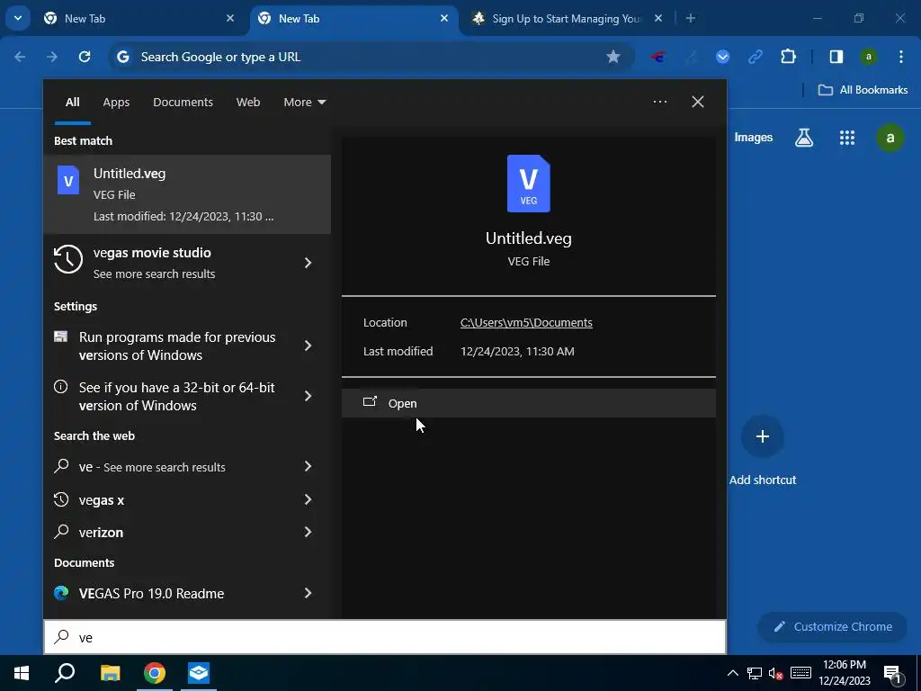Click the red-blue extension icon in Chrome toolbar
Screen dimensions: 921x691
click(657, 57)
